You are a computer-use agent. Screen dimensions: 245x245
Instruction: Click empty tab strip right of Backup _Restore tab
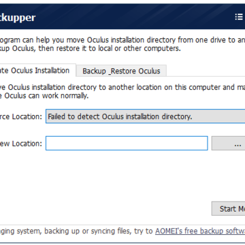206,71
